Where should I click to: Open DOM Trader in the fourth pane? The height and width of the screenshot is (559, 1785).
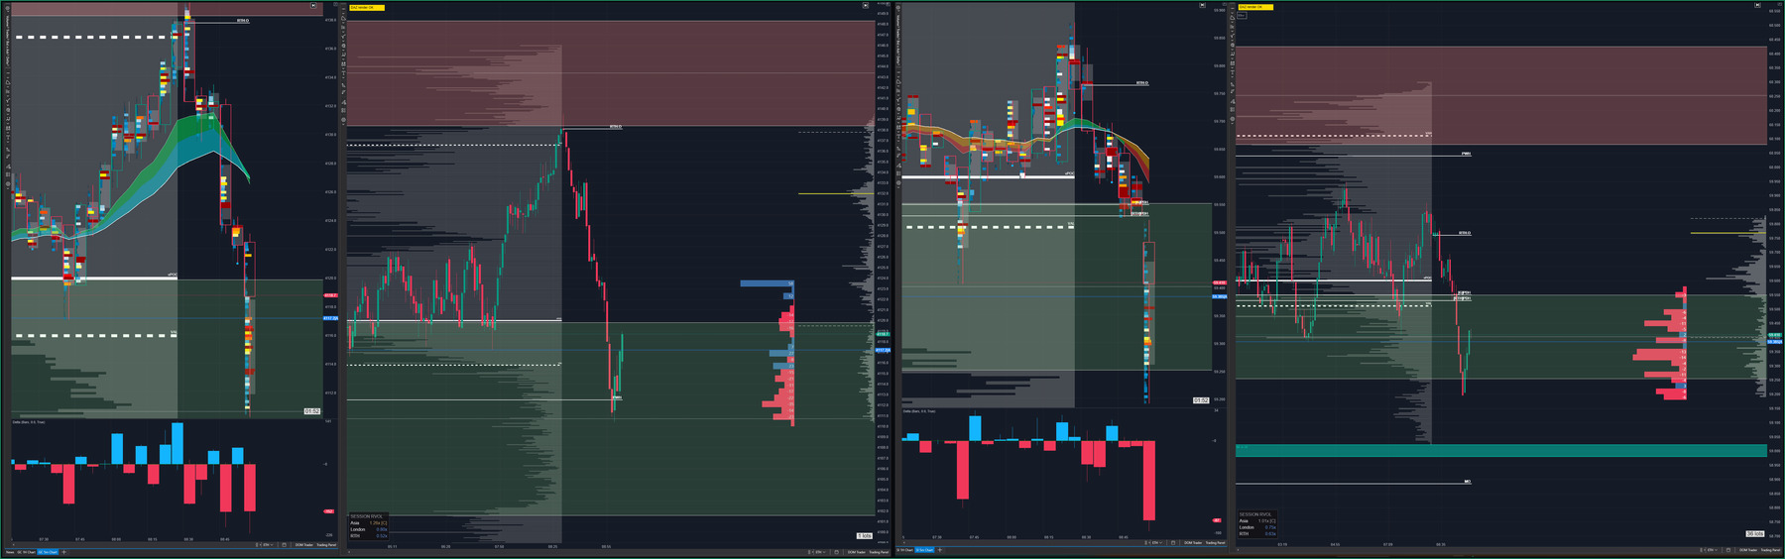[x=1748, y=550]
